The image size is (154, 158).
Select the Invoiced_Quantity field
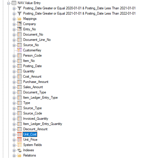pyautogui.click(x=35, y=119)
